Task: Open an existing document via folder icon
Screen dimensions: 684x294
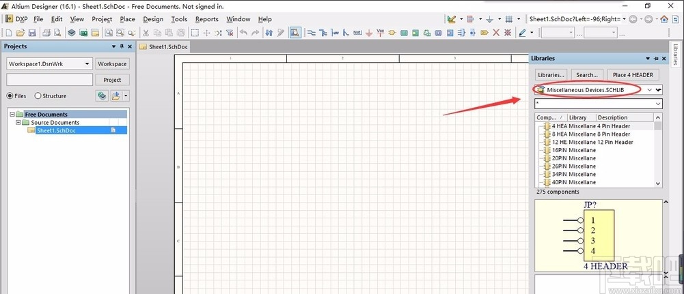Action: coord(20,33)
